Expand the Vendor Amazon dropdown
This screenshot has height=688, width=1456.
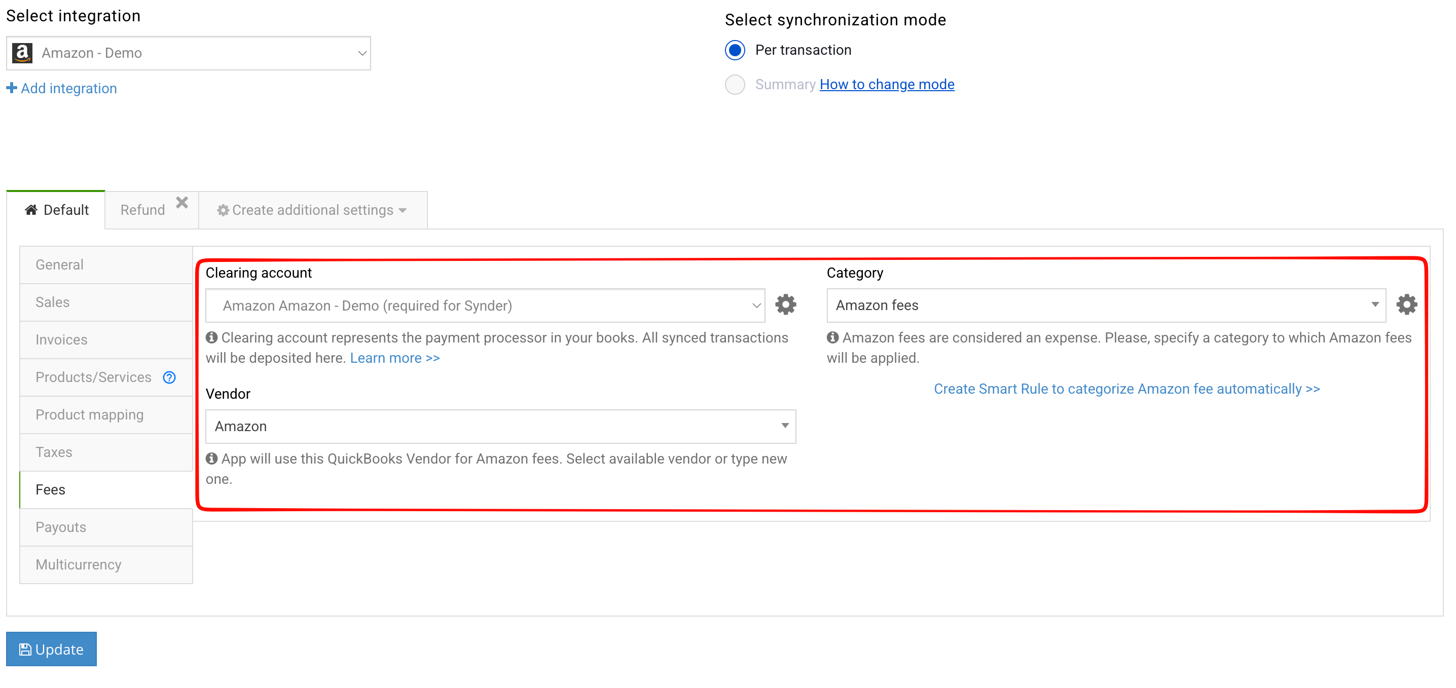[500, 427]
